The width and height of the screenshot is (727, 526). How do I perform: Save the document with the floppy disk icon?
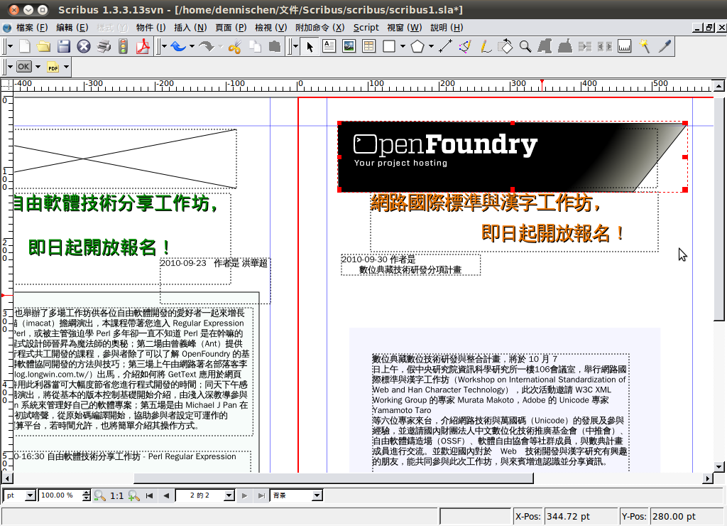click(x=64, y=46)
